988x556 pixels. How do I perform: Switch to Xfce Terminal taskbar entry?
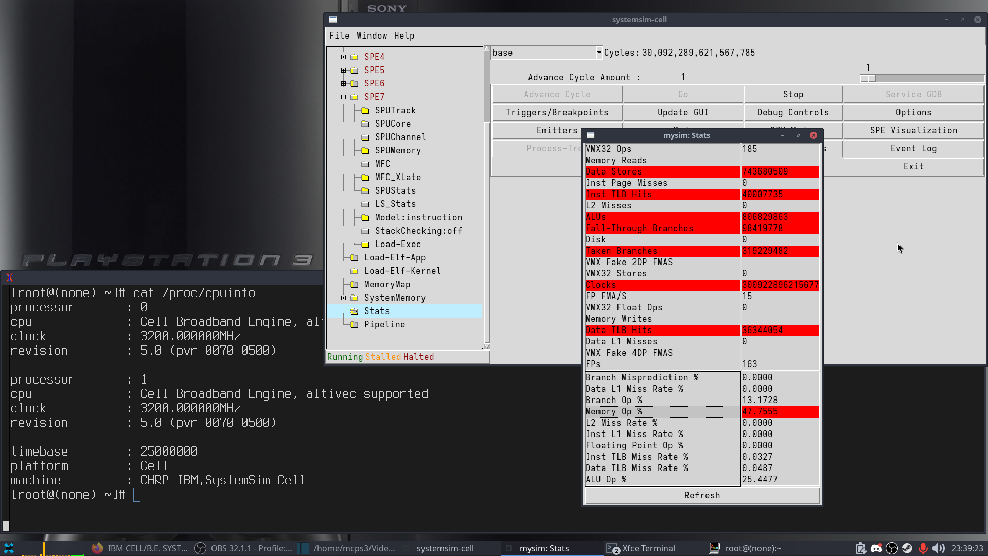[648, 548]
